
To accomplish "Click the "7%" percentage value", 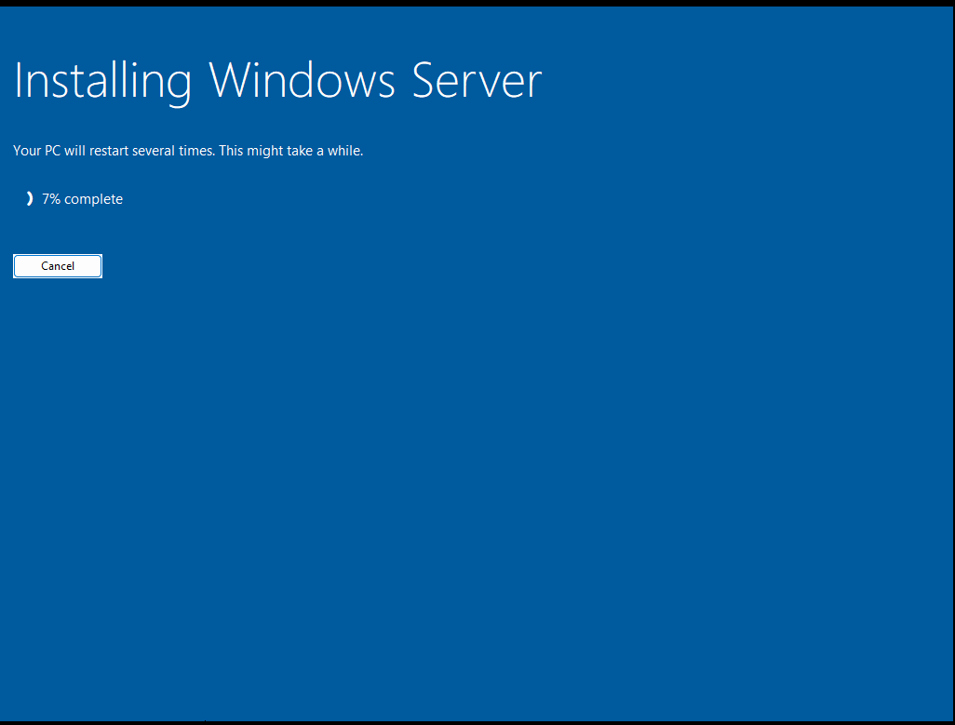I will coord(51,199).
